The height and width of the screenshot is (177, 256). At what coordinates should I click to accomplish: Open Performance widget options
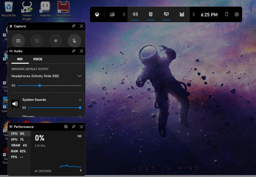tap(66, 127)
